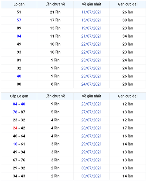Click the 28/07/2021 date for pair 24 - 42
Image resolution: width=147 pixels, height=181 pixels.
tap(91, 128)
